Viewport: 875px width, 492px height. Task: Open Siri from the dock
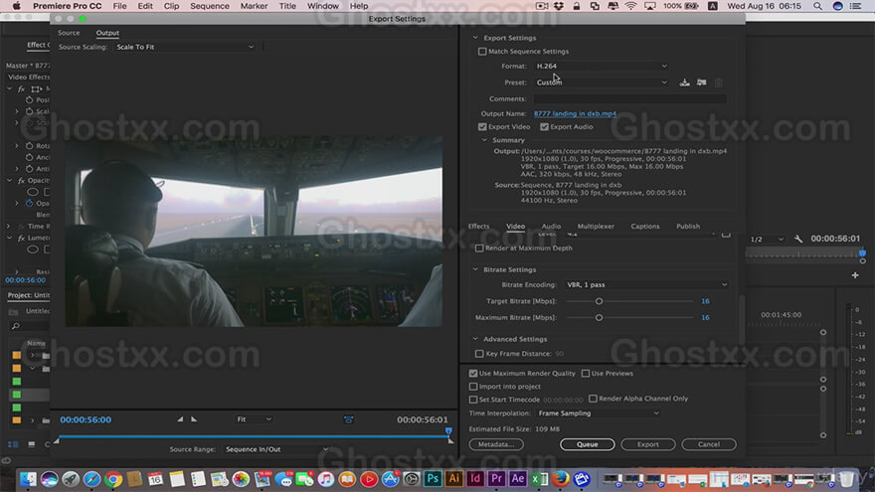[x=49, y=479]
